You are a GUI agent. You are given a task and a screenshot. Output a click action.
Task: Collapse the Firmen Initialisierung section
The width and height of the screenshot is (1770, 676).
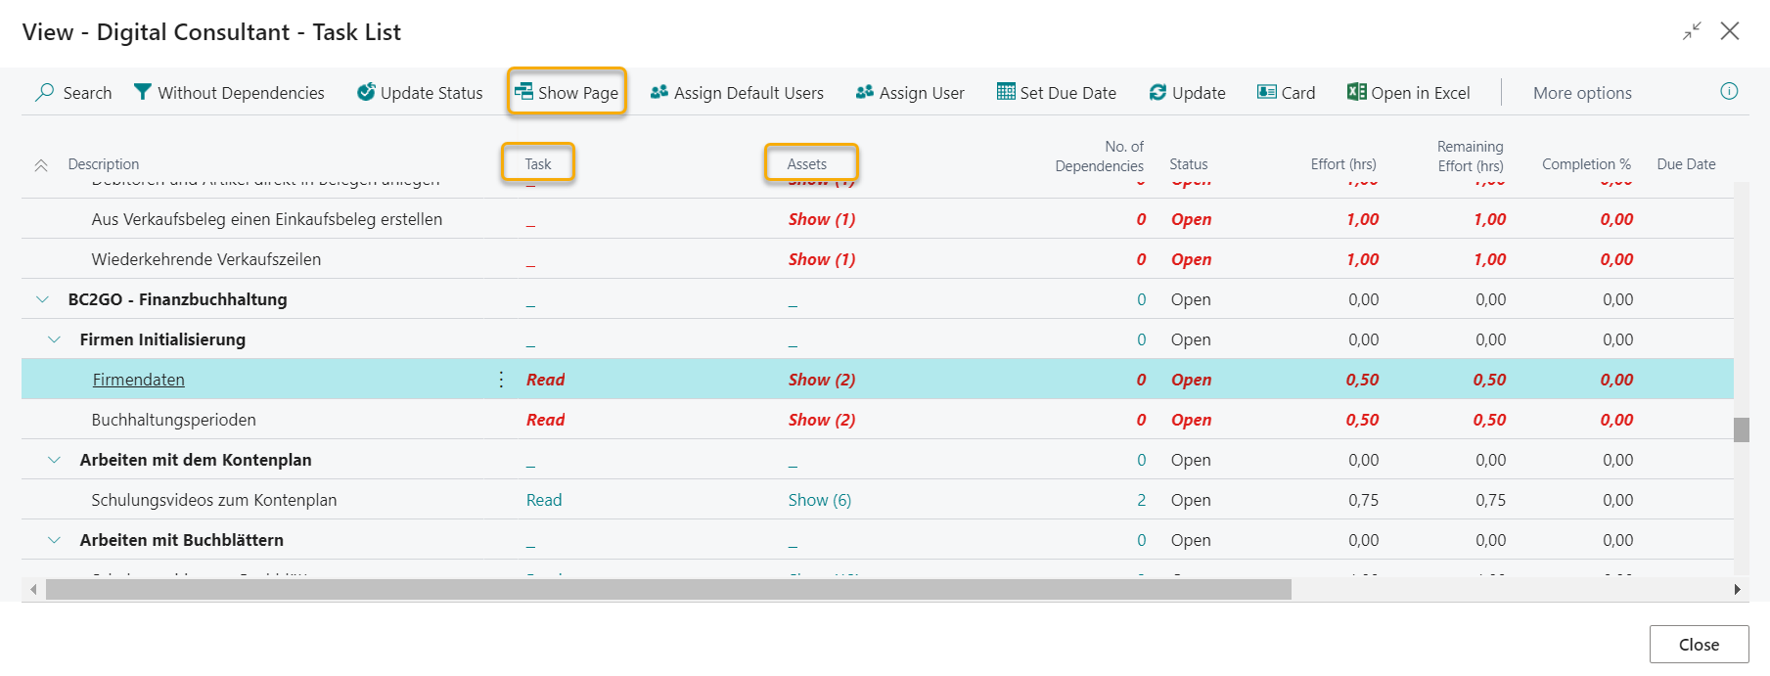[x=55, y=339]
